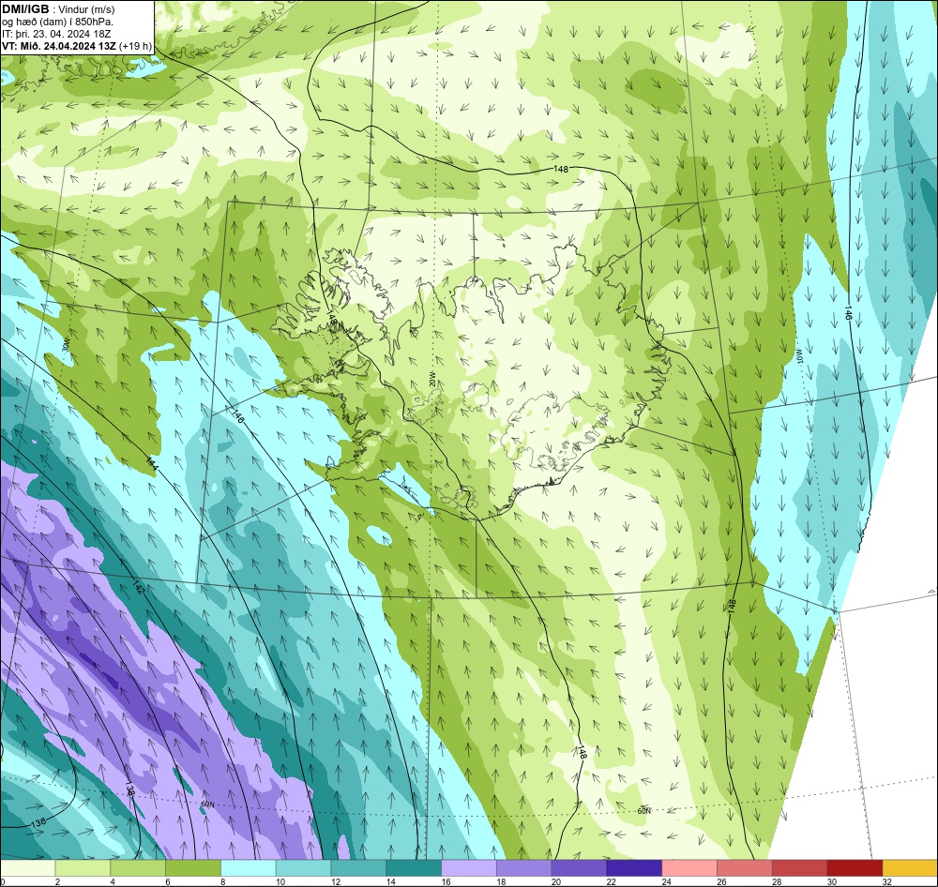The image size is (938, 887).
Task: Click the light pink 24–26 m/s legend swatch
Action: 689,868
